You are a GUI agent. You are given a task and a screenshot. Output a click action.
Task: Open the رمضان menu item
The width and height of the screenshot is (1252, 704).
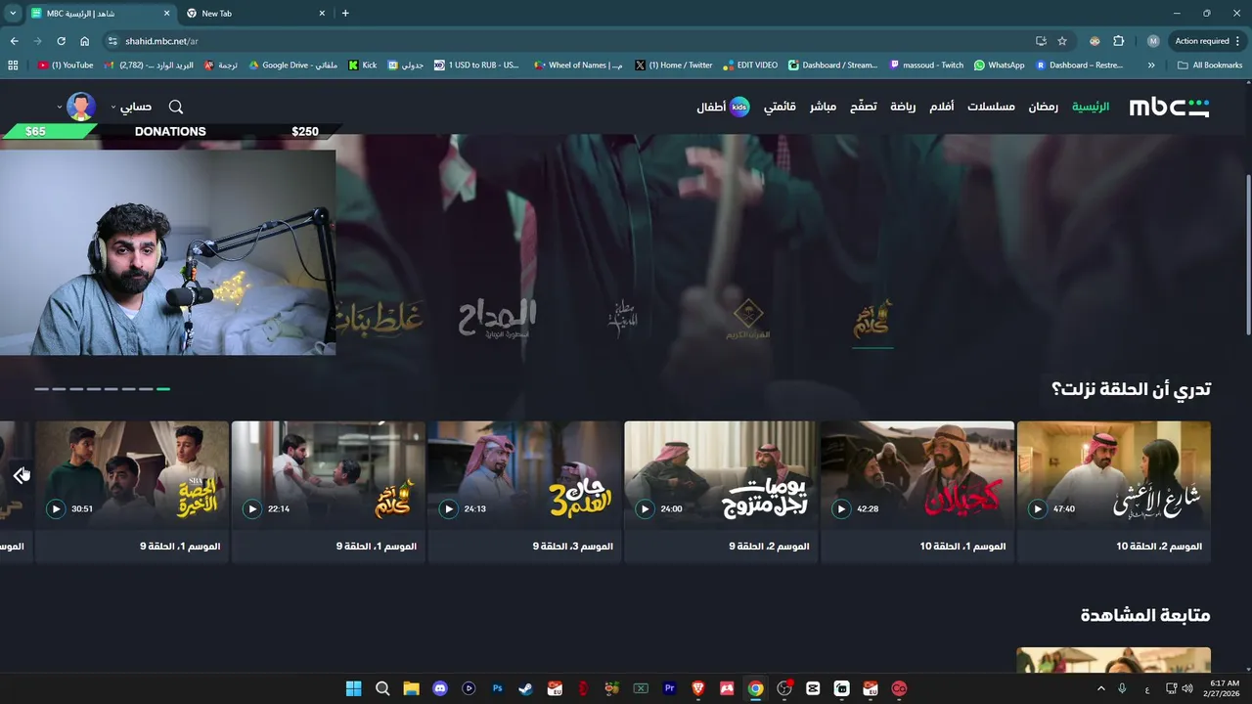tap(1043, 107)
